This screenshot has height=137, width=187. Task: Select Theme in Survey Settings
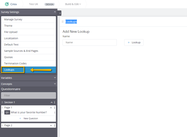click(x=29, y=26)
